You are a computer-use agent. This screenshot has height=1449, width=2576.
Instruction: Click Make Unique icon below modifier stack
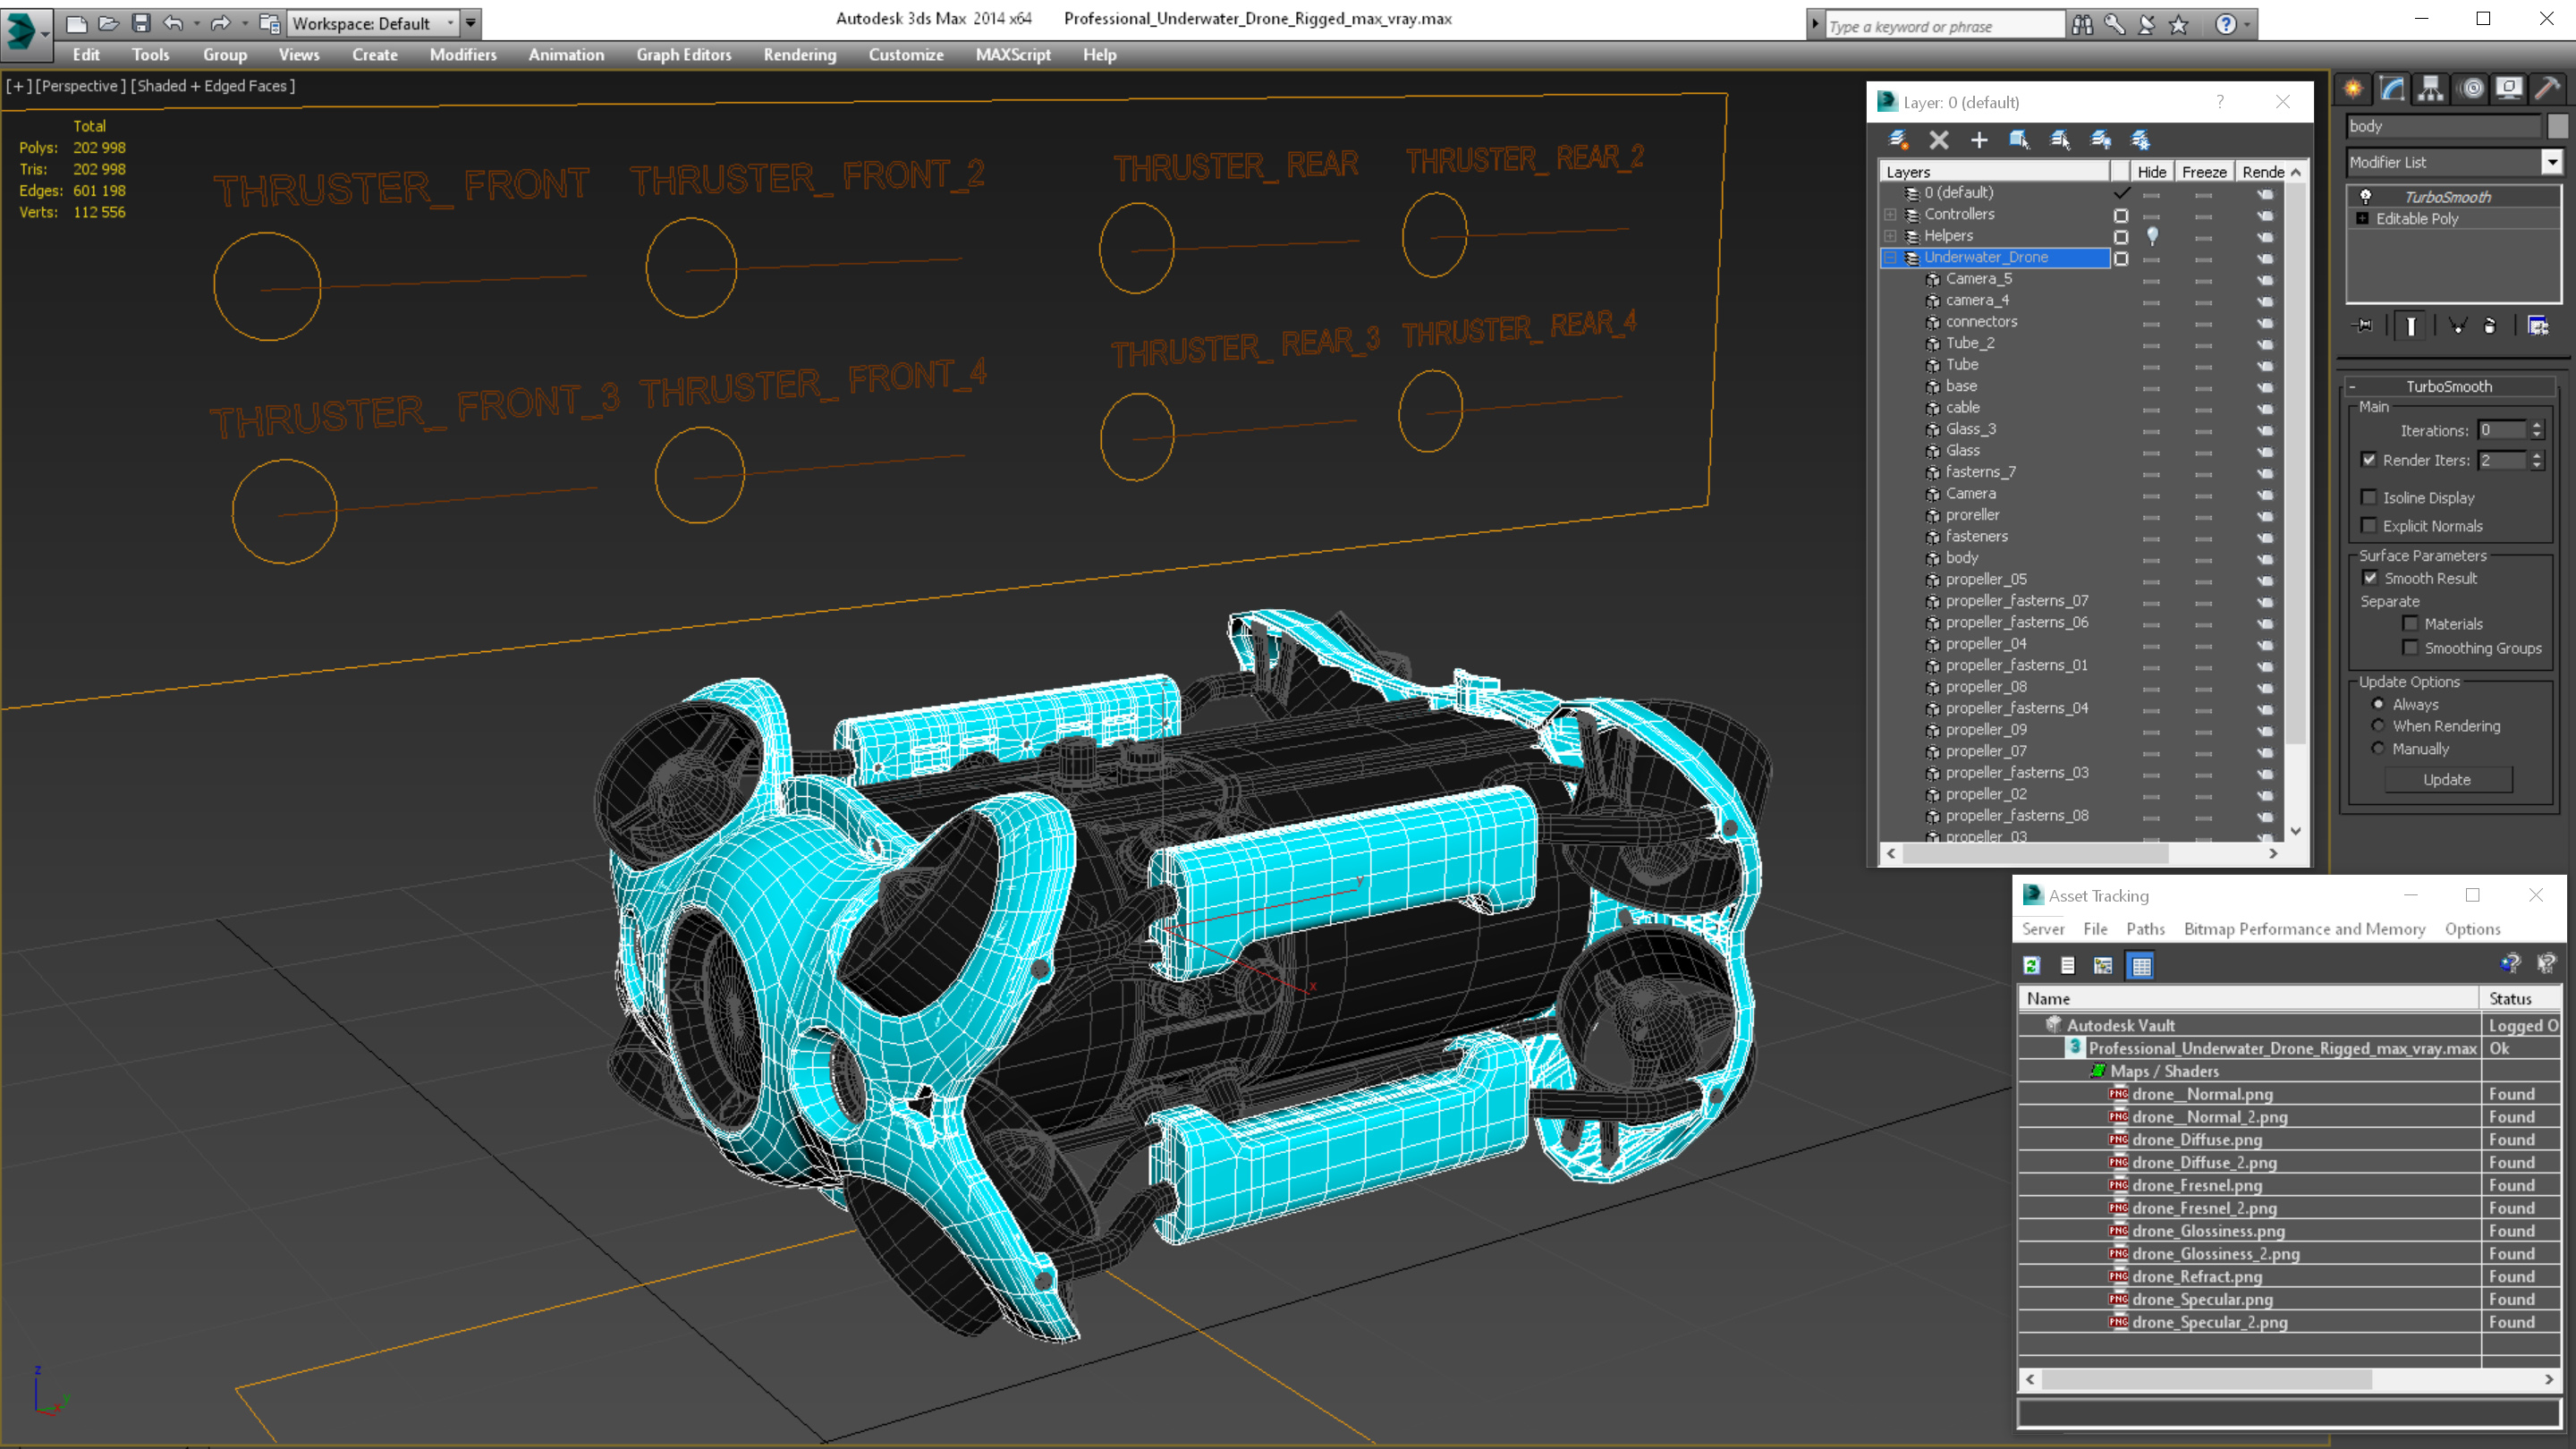(2458, 325)
